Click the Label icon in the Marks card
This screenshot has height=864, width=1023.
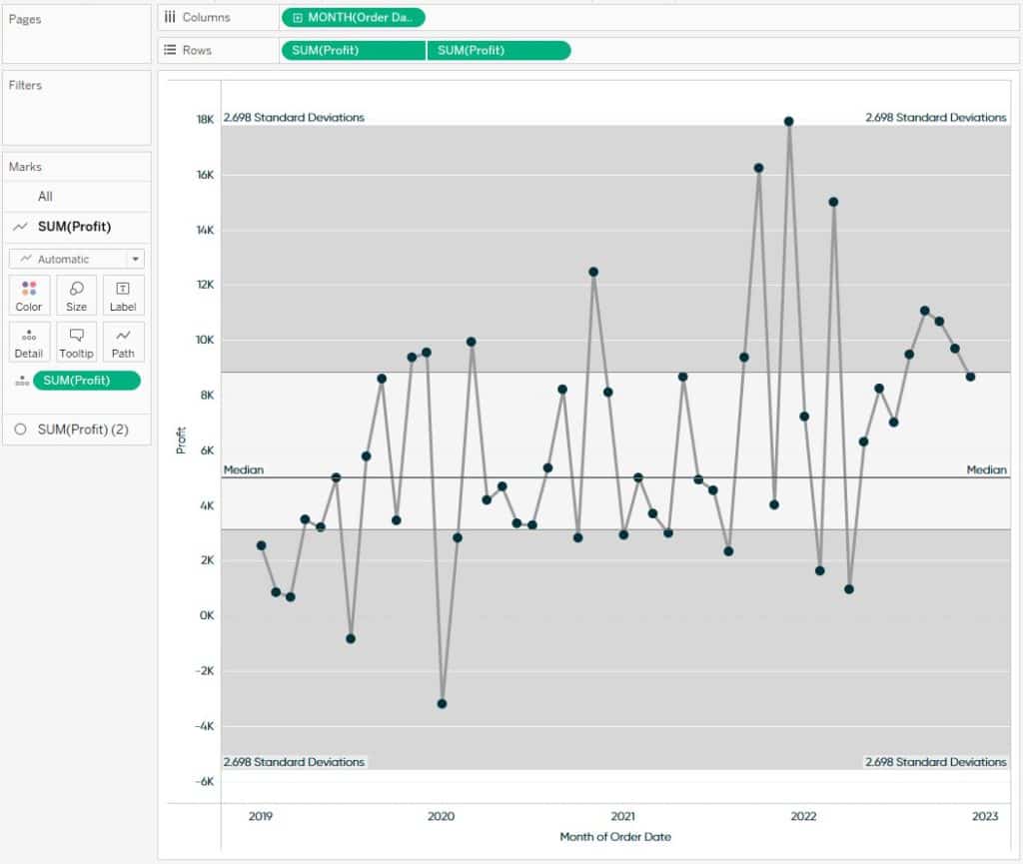(123, 295)
